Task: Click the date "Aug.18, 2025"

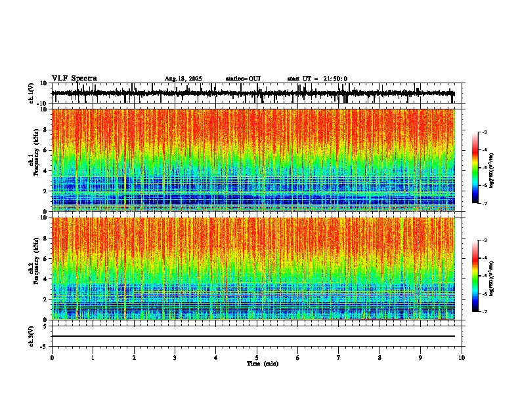Action: pyautogui.click(x=183, y=79)
